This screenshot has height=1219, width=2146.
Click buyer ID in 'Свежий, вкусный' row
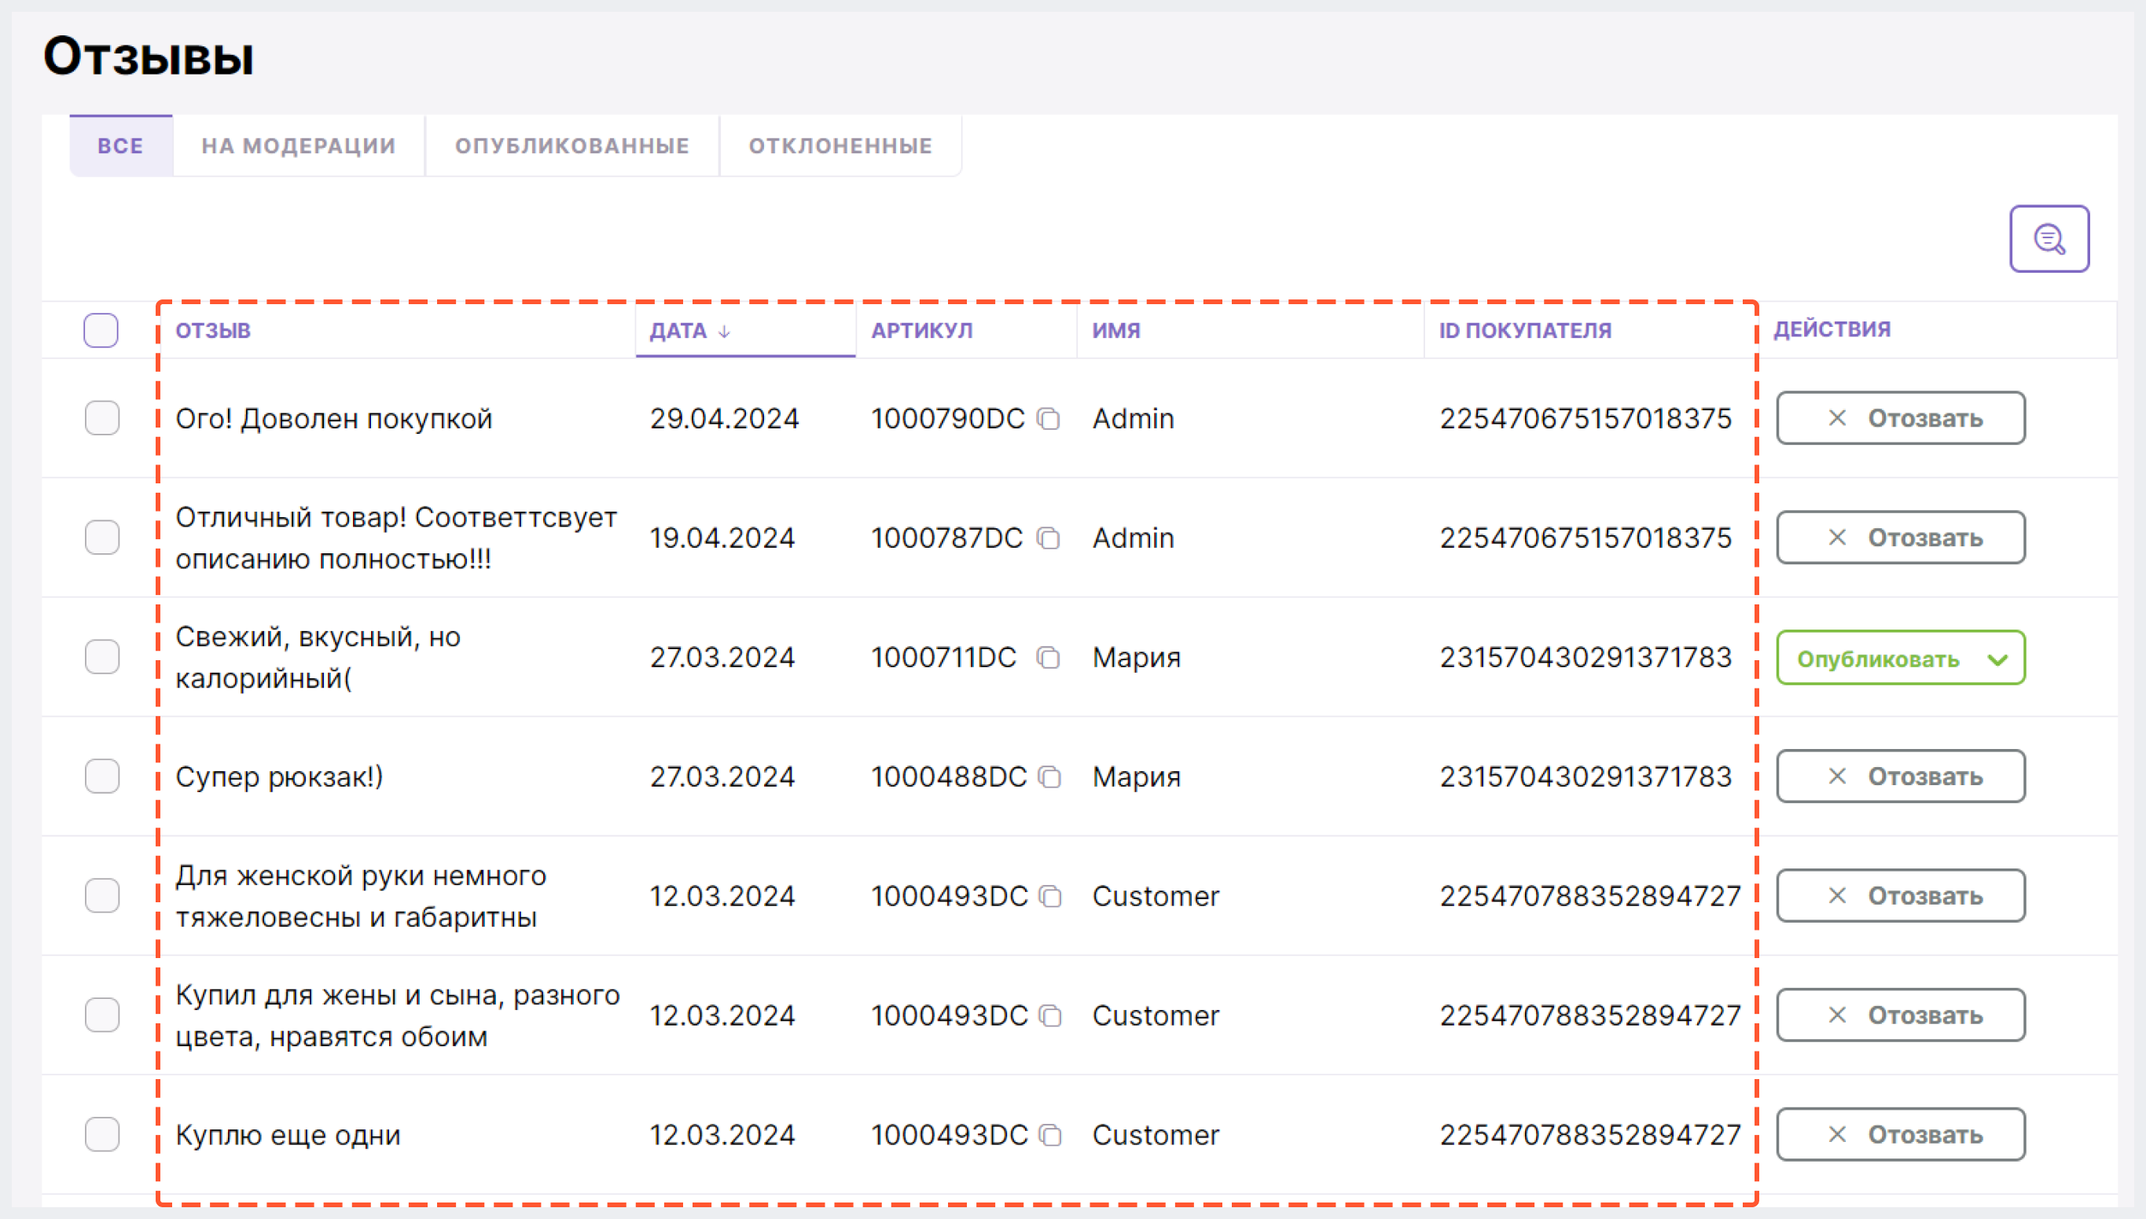point(1585,657)
